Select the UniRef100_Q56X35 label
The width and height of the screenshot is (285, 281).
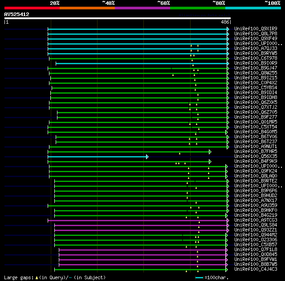pos(256,157)
